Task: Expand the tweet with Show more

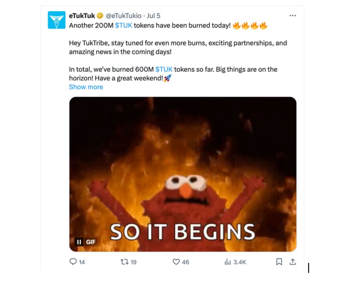Action: [x=86, y=87]
